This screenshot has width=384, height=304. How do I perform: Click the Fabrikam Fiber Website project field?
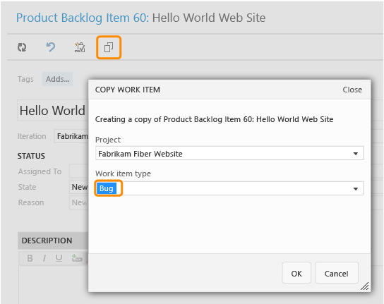pyautogui.click(x=229, y=154)
